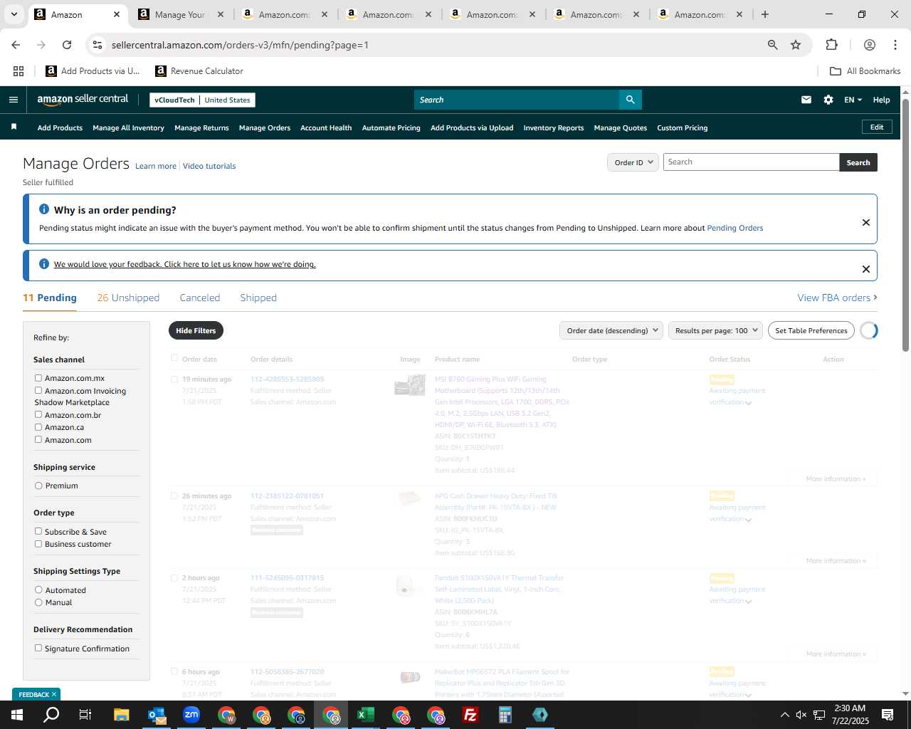The height and width of the screenshot is (729, 911).
Task: Check the Signature Confirmation filter
Action: [x=38, y=648]
